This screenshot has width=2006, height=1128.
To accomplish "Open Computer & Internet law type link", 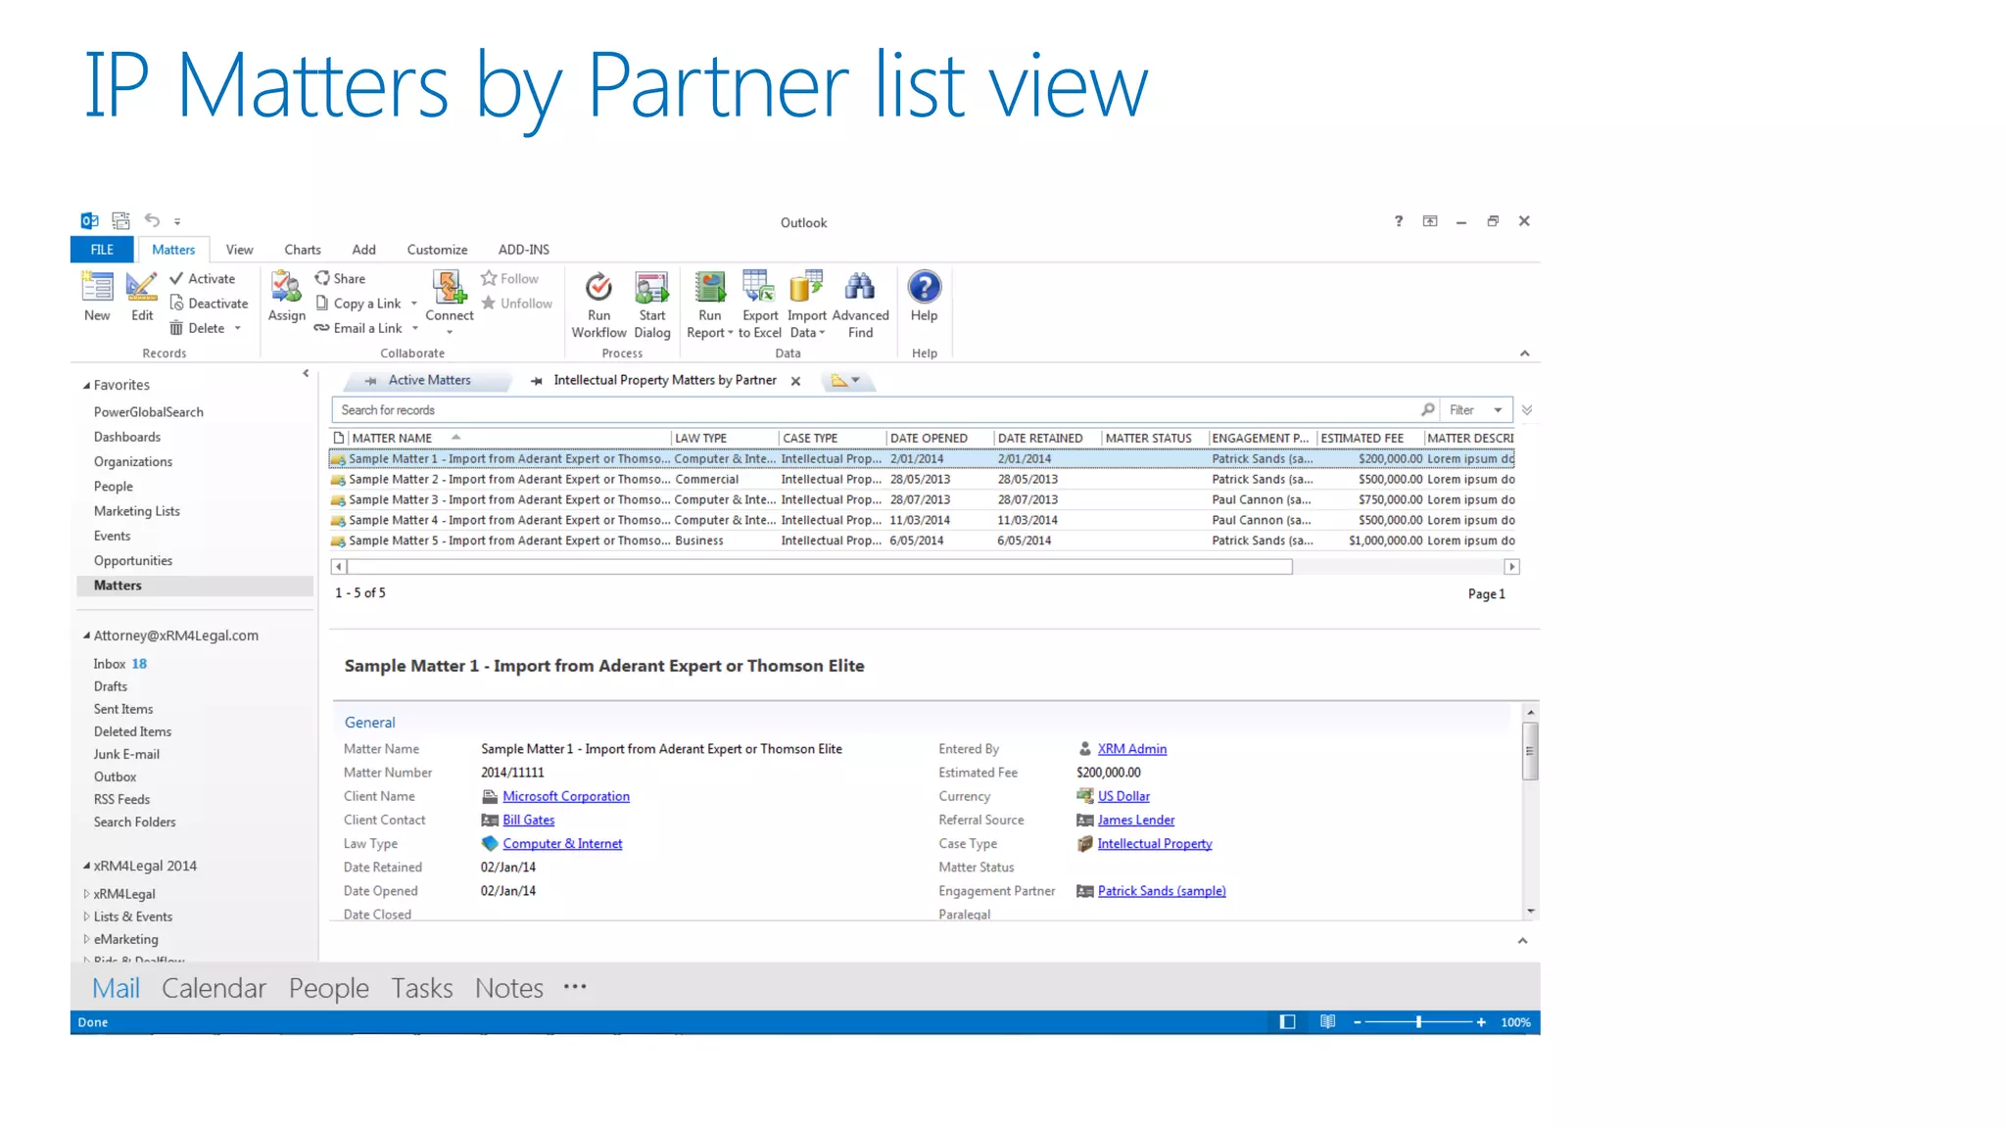I will [562, 844].
